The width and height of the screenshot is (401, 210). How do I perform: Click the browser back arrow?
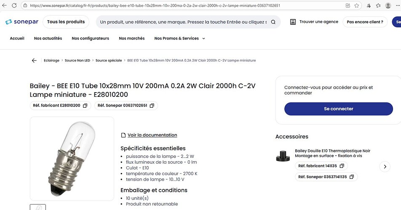5,5
